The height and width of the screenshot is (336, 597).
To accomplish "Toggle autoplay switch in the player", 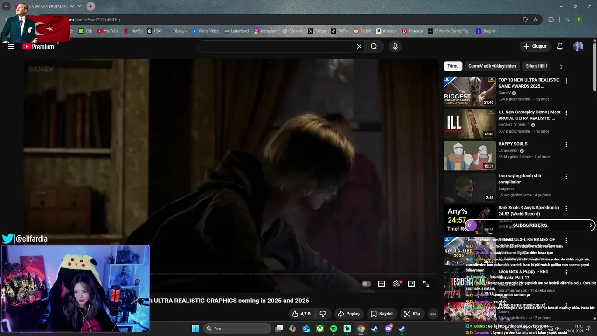I will pos(367,284).
